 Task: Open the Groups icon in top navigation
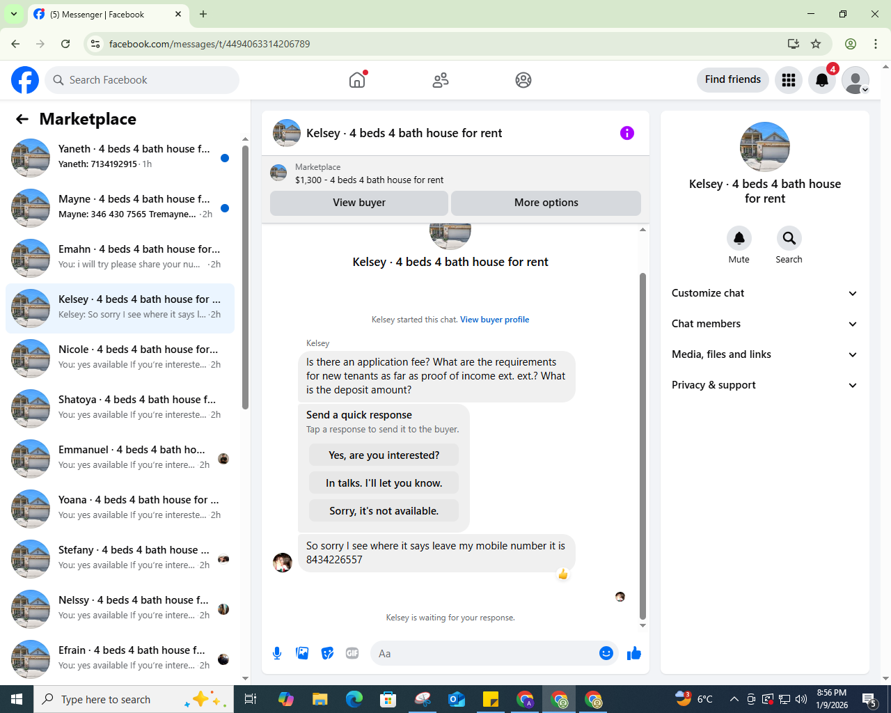[x=523, y=80]
